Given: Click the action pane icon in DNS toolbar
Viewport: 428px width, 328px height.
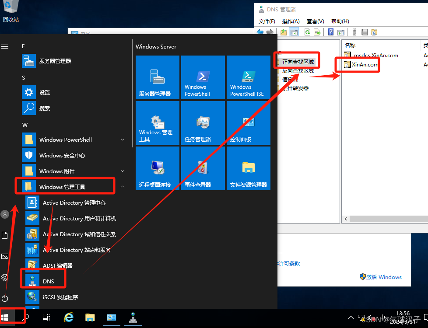Looking at the screenshot, I should (x=340, y=32).
